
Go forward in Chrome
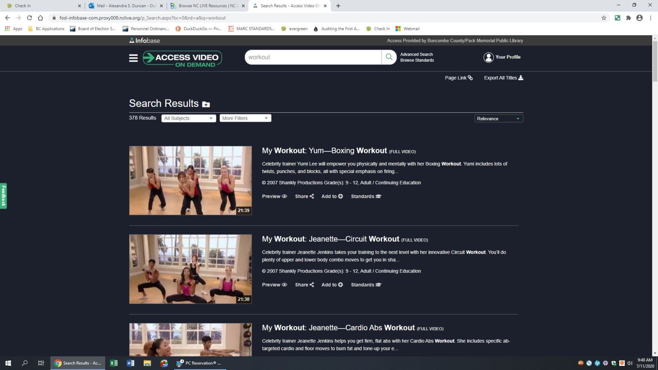pos(18,18)
